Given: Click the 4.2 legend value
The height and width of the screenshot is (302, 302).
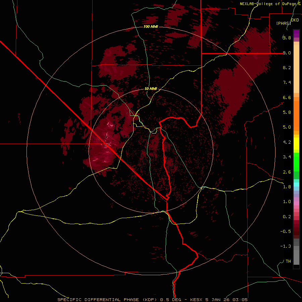Looking at the screenshot, I should [x=287, y=142].
